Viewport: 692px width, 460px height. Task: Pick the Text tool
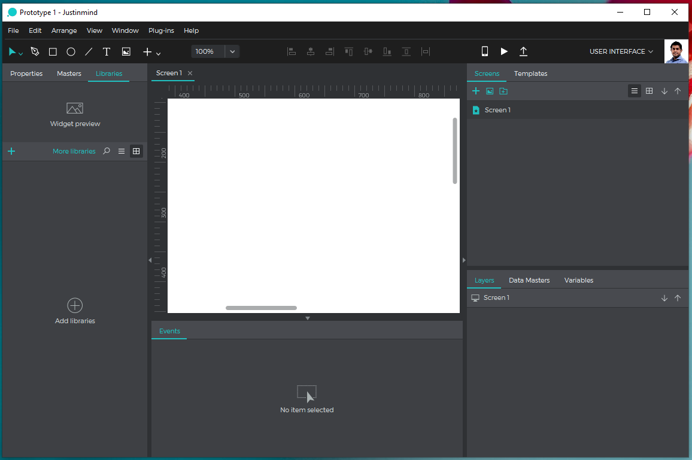coord(107,52)
